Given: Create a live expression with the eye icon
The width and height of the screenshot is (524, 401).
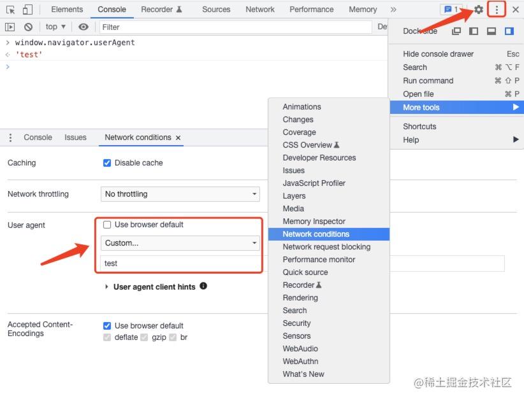Looking at the screenshot, I should (83, 27).
